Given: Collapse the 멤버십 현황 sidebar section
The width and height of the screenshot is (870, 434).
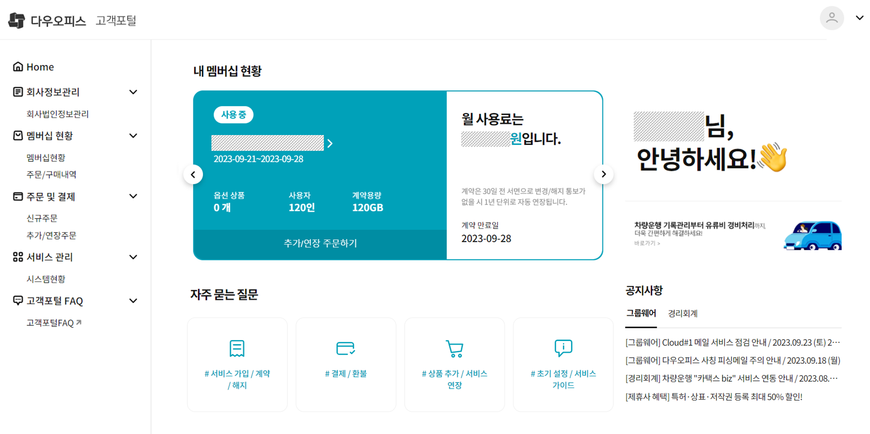Looking at the screenshot, I should point(133,136).
